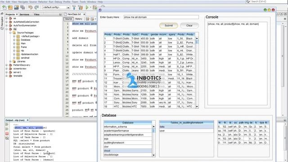Open the File menu

[2, 2]
